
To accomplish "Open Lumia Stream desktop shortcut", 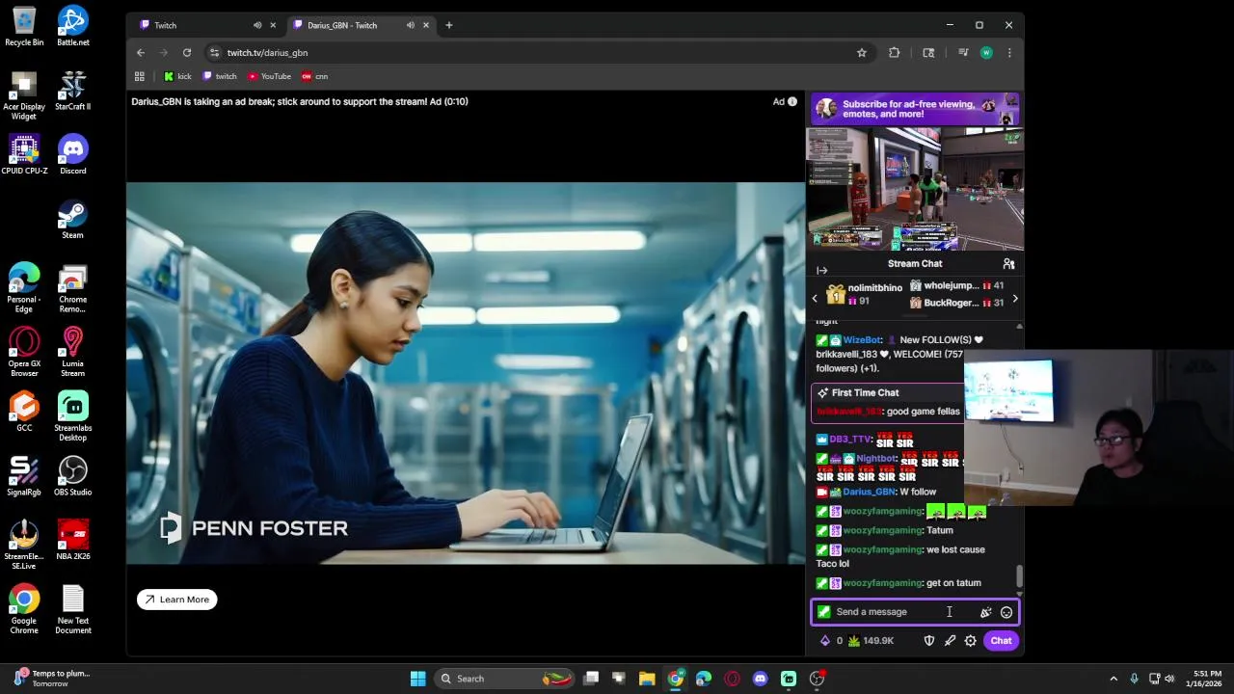I will (x=72, y=352).
